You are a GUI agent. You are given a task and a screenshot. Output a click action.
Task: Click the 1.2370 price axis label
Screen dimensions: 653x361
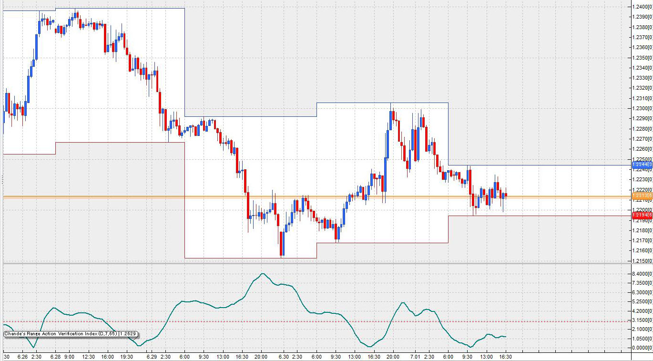point(643,37)
